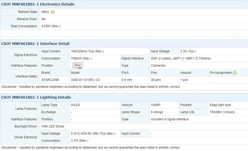Click the Rear position image

click(78, 65)
